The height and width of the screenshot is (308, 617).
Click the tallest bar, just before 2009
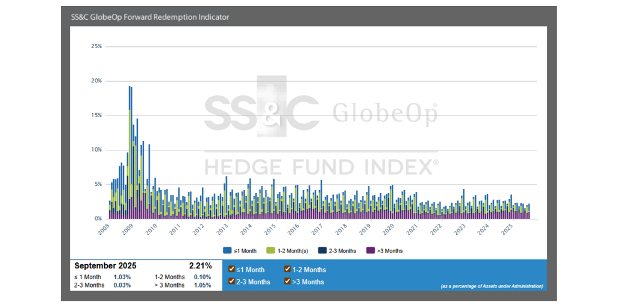[x=130, y=152]
